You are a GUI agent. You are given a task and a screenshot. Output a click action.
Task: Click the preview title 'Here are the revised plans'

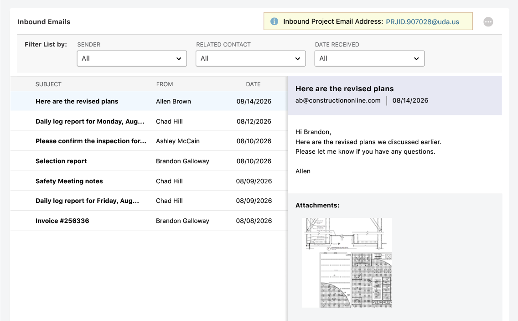tap(345, 88)
